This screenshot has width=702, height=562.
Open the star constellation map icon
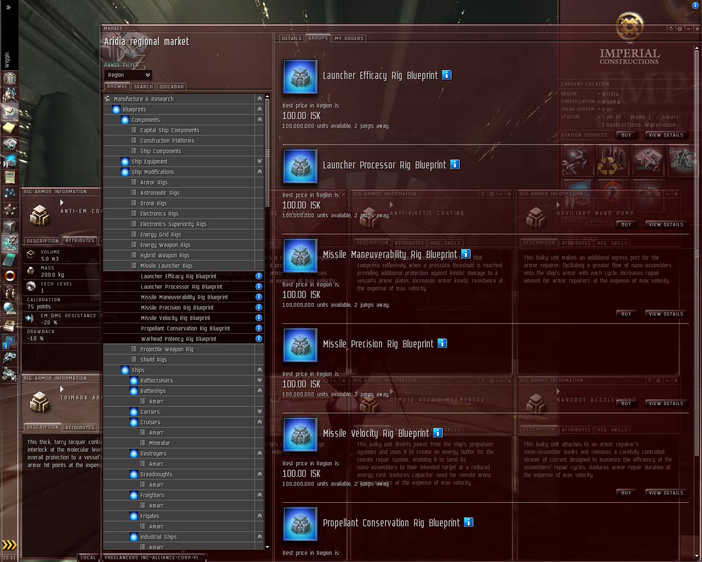(9, 193)
